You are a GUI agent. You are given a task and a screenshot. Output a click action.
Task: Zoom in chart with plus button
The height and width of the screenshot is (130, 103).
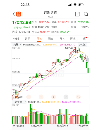point(41,97)
